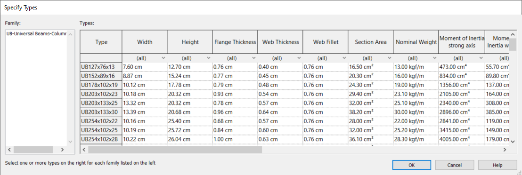This screenshot has height=175, width=522.
Task: Click the Family list scroll-down arrow
Action: tap(70, 142)
